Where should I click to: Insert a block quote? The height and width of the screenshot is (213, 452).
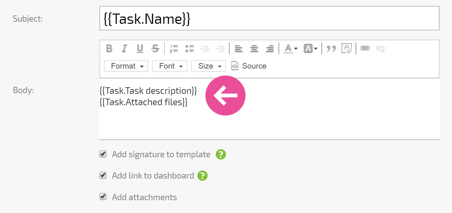tap(331, 48)
